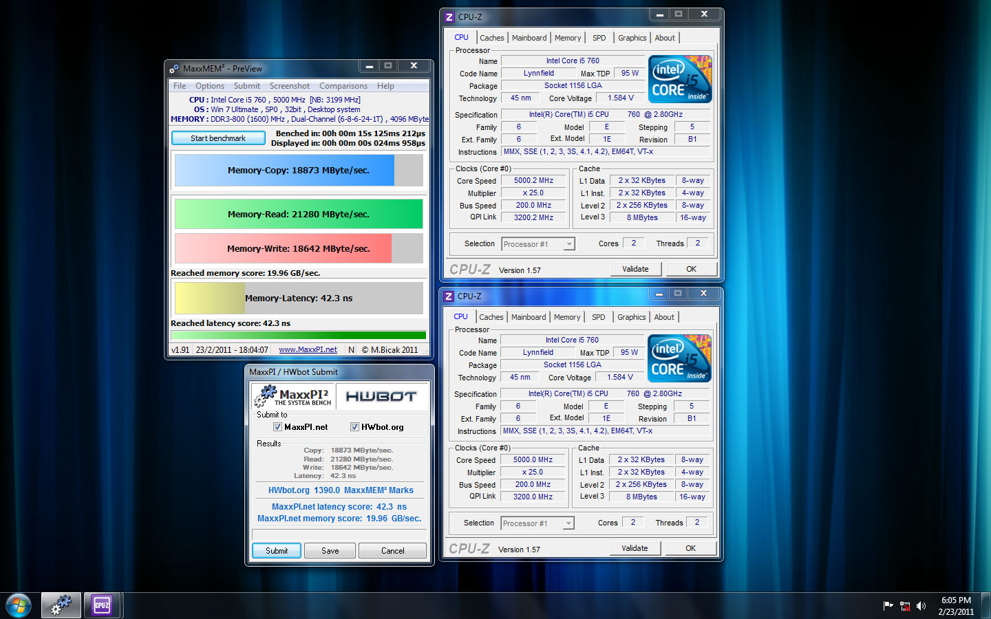Click Core Speed 5000.0 MHz value

[x=533, y=460]
